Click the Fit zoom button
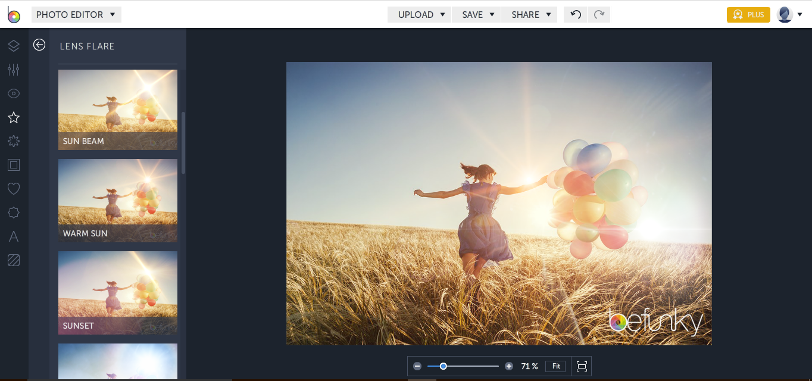812x381 pixels. (x=556, y=366)
